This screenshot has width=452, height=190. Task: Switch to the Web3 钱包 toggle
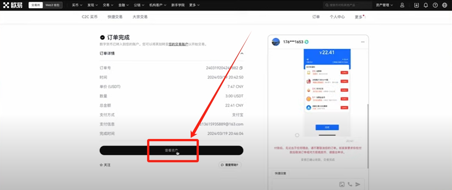tap(53, 5)
